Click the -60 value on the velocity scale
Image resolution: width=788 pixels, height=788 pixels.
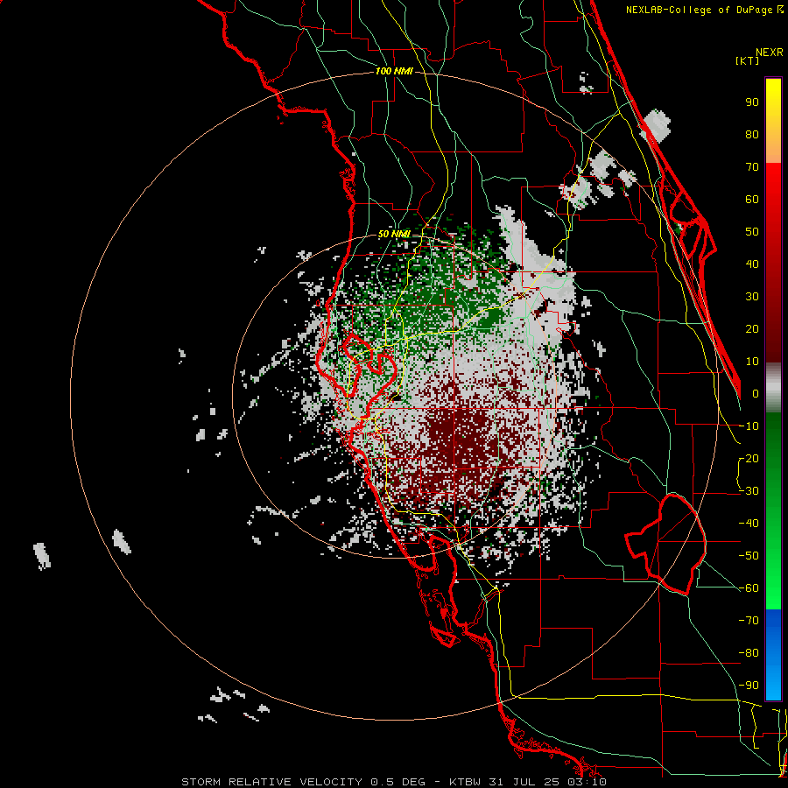749,588
